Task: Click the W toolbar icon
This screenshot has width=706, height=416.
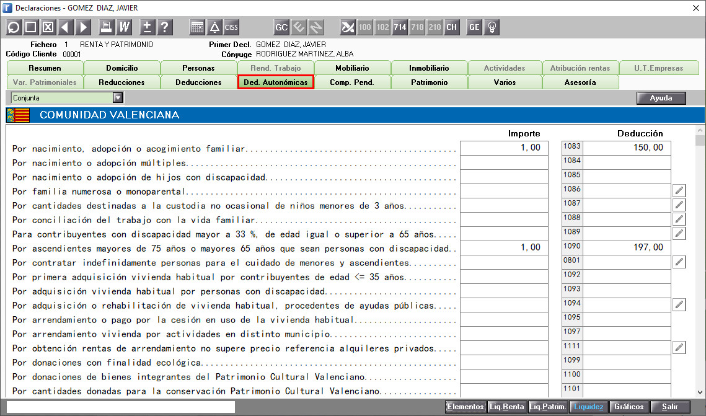Action: [124, 27]
